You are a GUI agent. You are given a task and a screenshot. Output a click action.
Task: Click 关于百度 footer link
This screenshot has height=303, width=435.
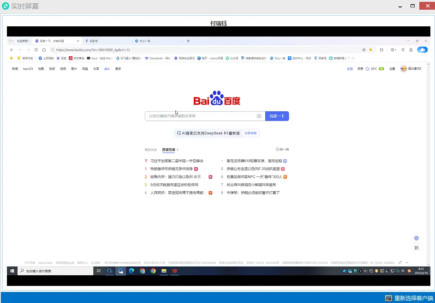(30, 263)
